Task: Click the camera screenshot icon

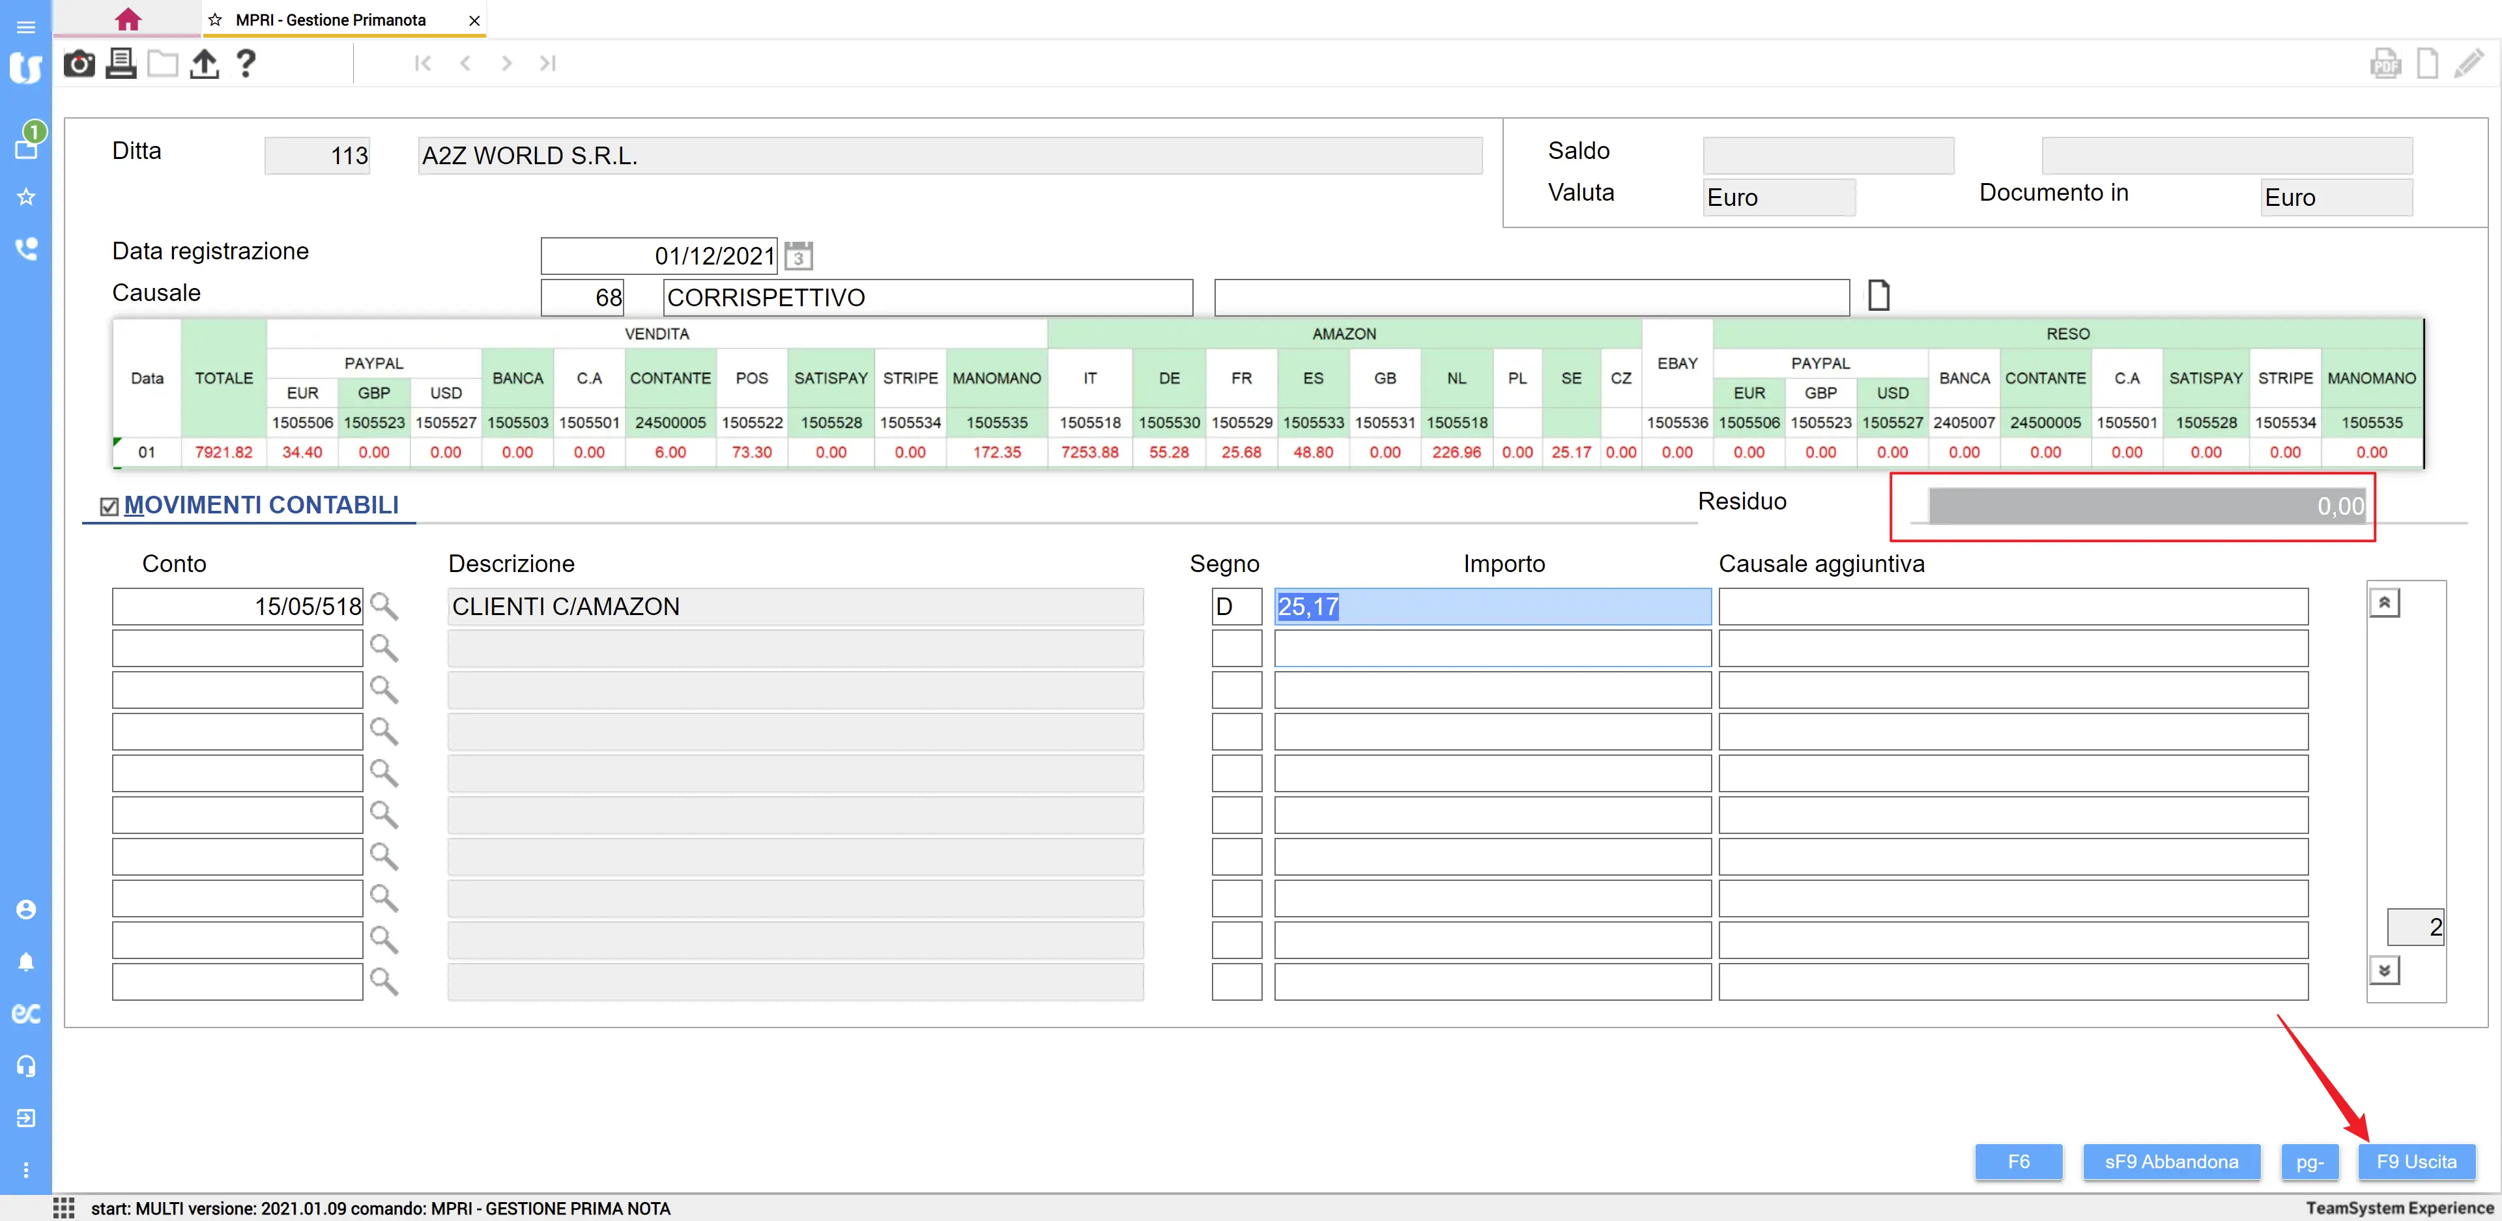Action: click(x=79, y=64)
